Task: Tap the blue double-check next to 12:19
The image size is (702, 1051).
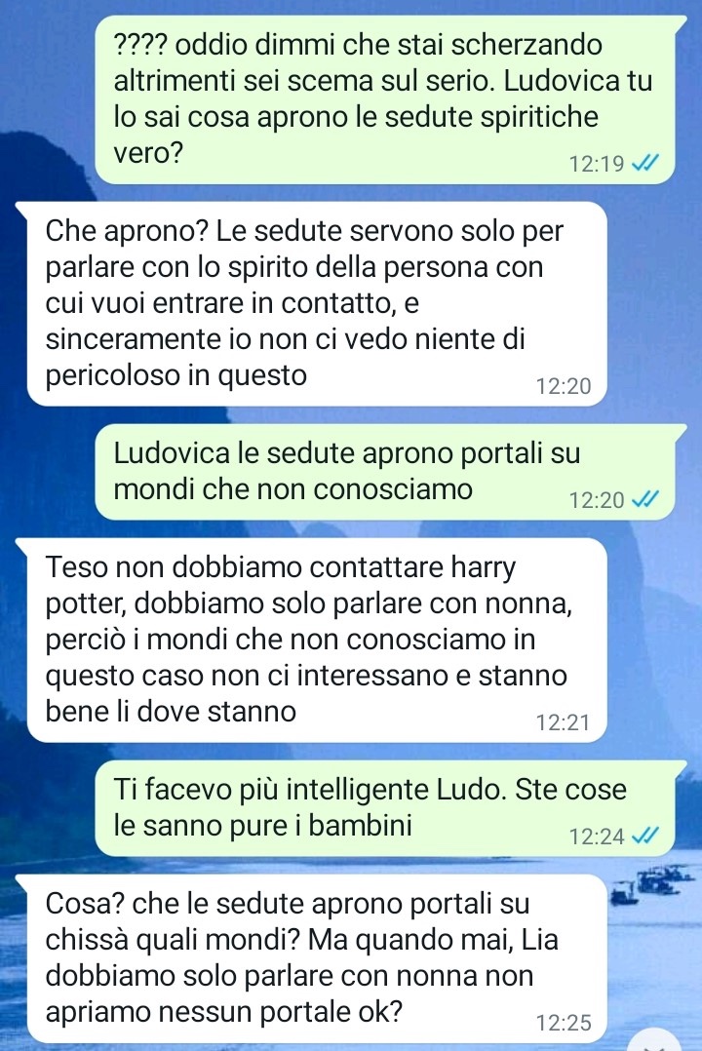Action: point(645,163)
